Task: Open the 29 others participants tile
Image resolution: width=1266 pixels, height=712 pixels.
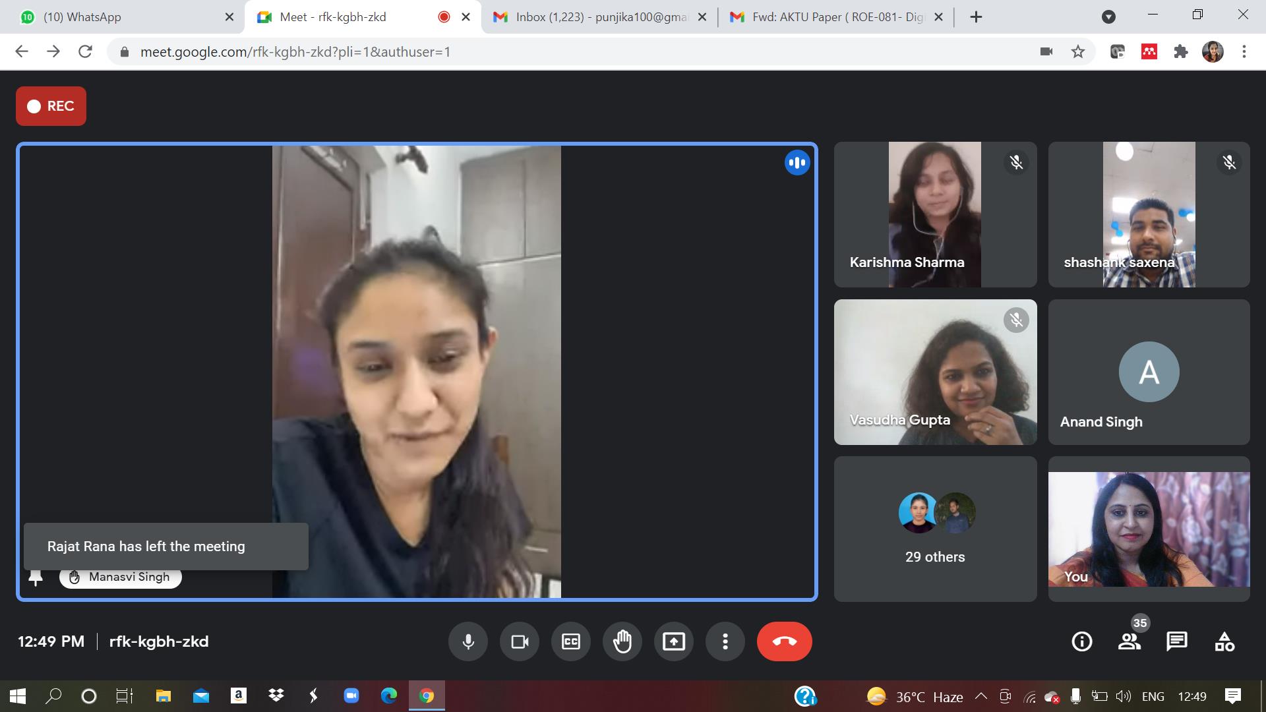Action: click(x=935, y=529)
